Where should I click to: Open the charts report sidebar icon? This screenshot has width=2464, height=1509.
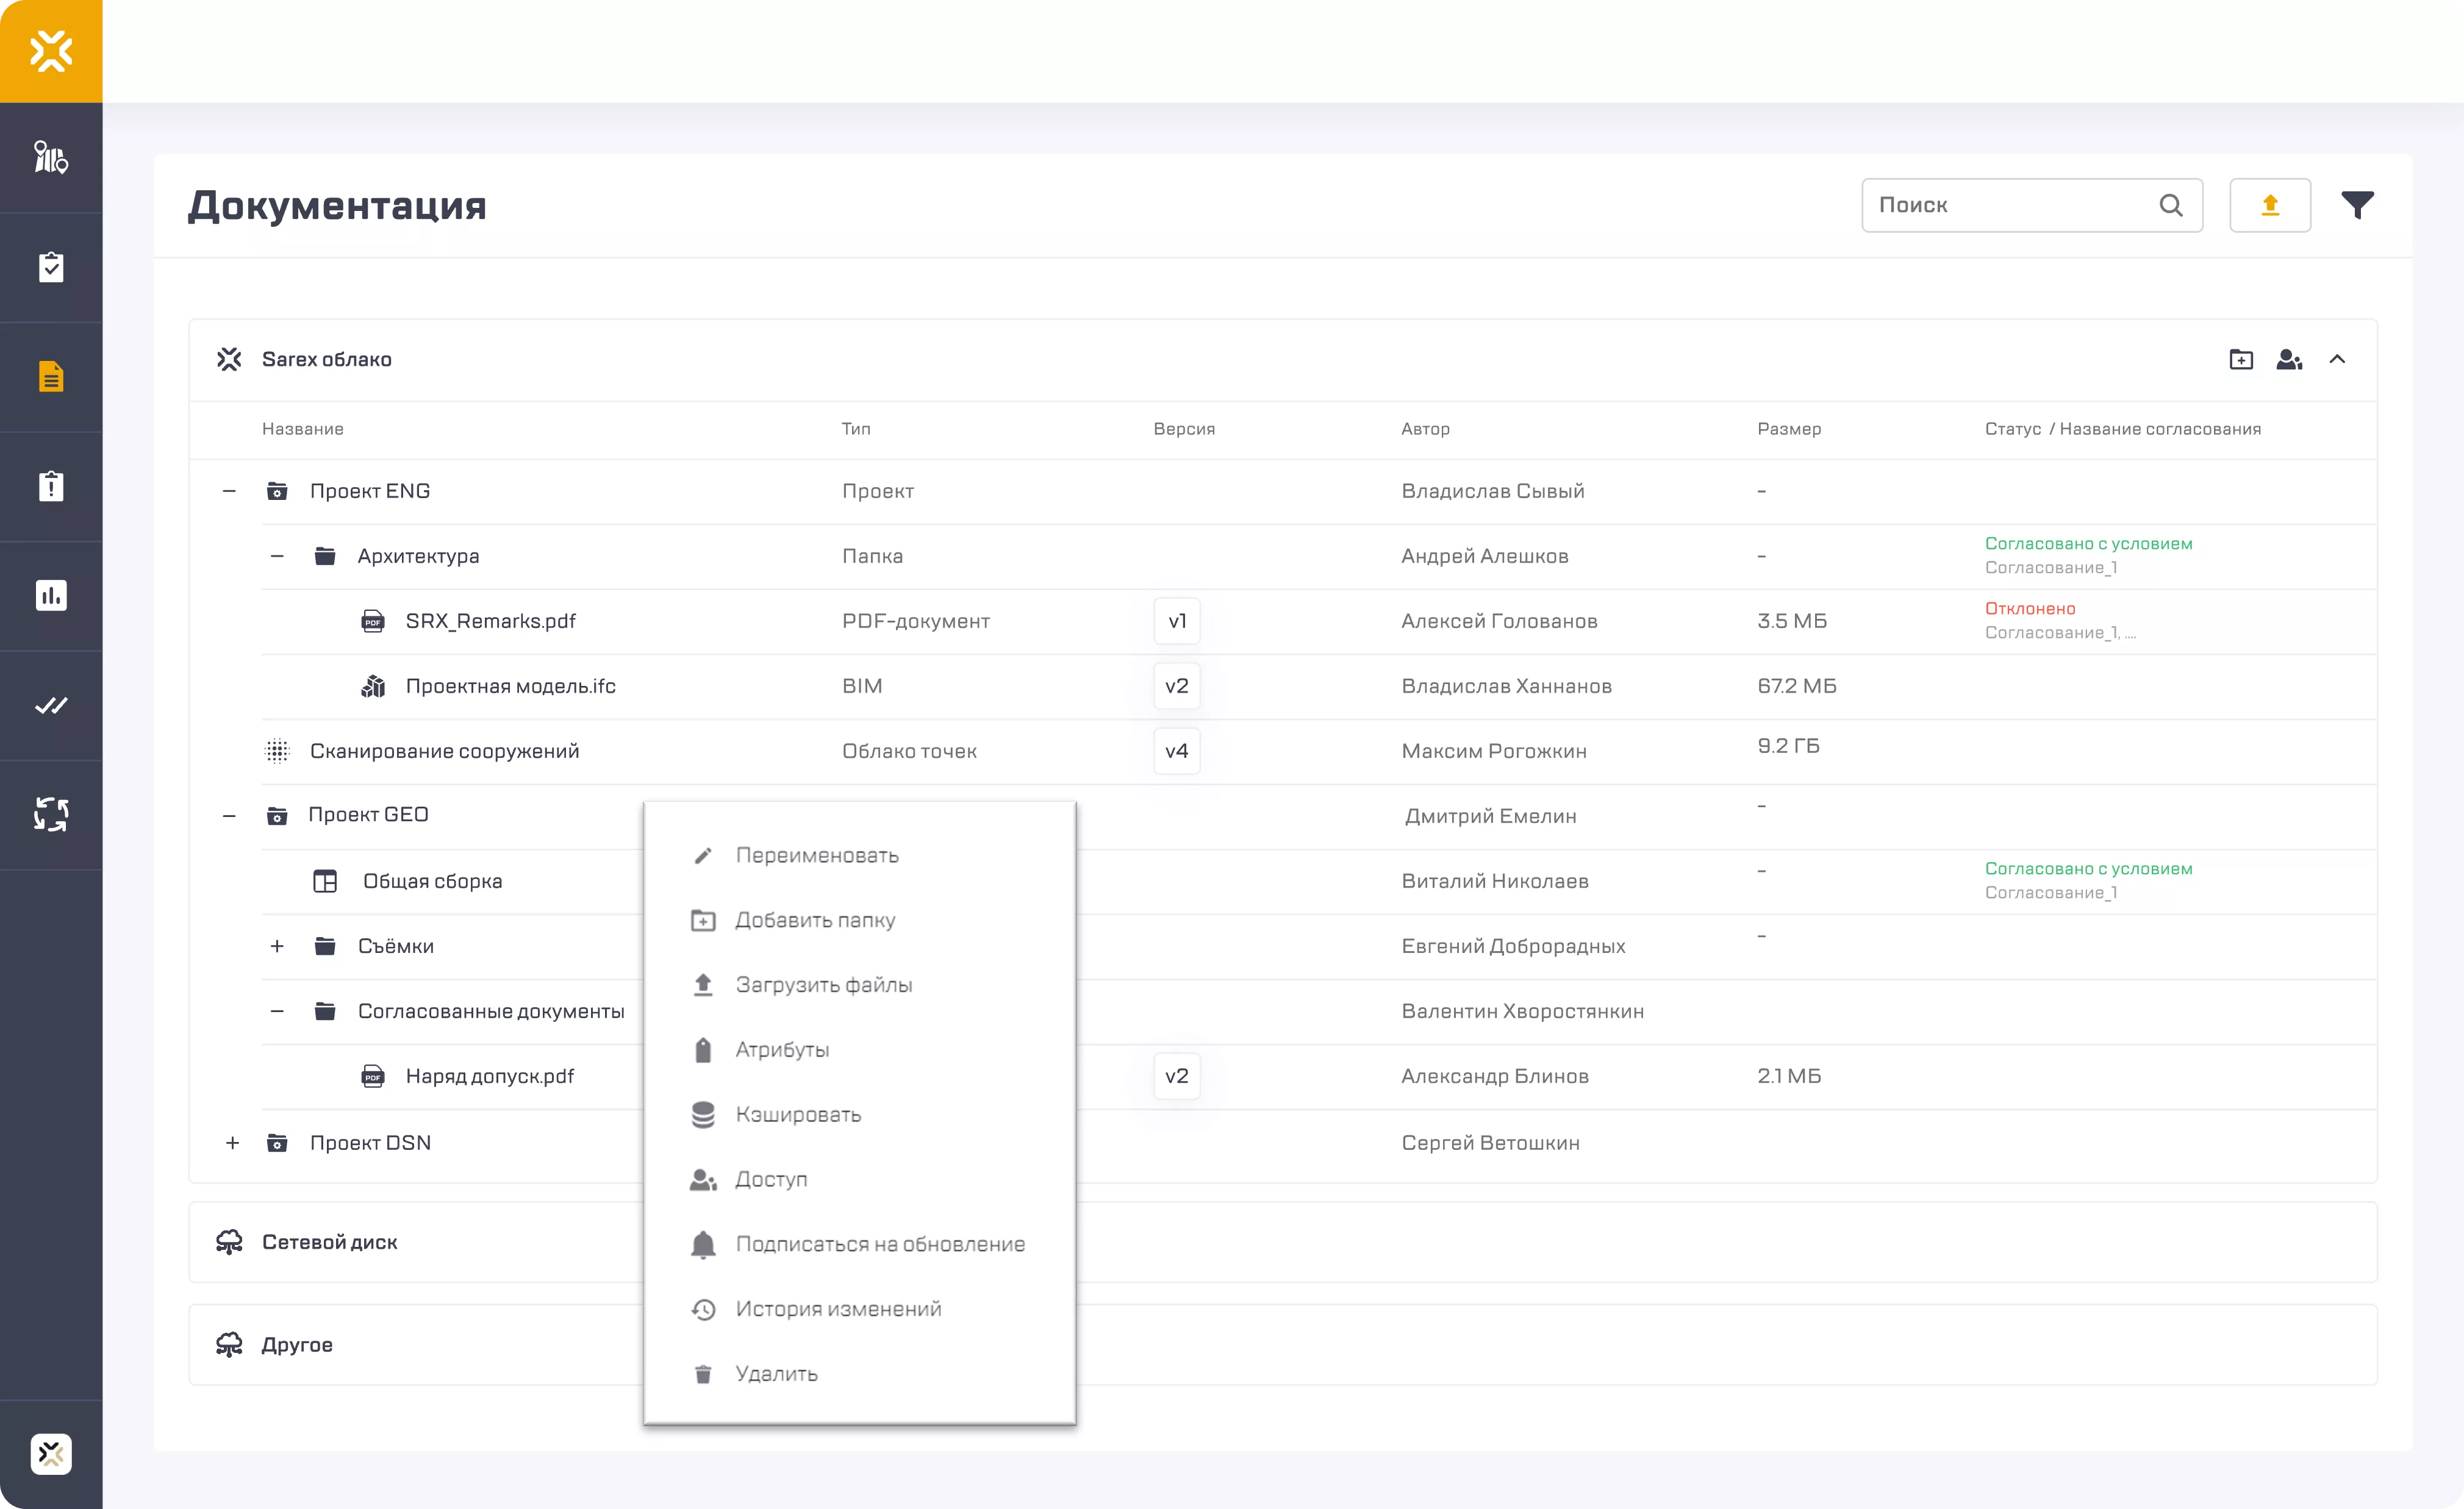click(51, 596)
